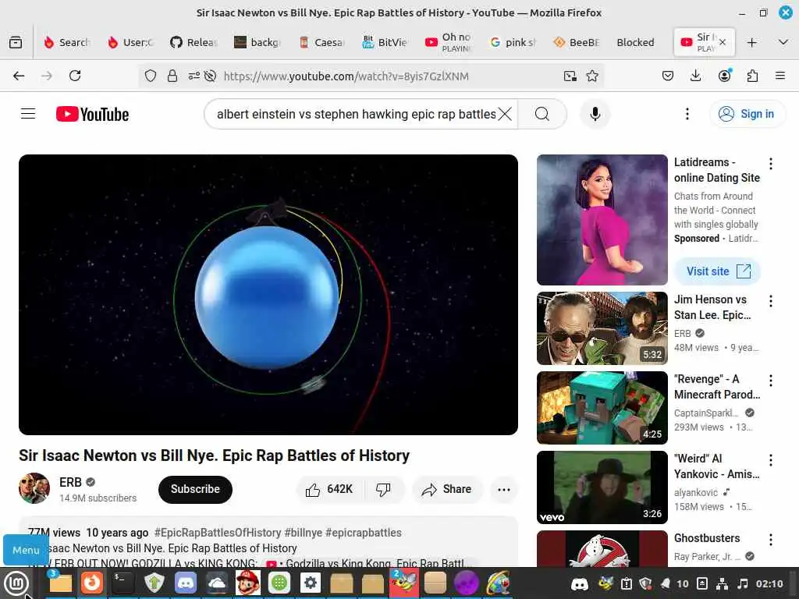The image size is (799, 599).
Task: Open the network tray icon
Action: (x=722, y=583)
